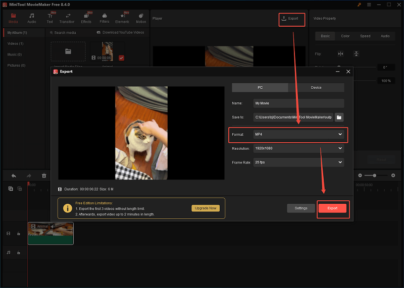404x288 pixels.
Task: Switch to the Speed tab in Video Property
Action: pyautogui.click(x=365, y=36)
